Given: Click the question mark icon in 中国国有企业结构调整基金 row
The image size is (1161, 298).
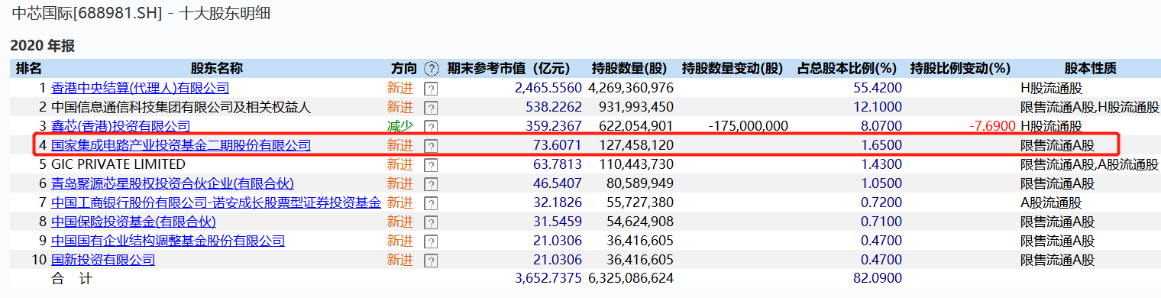Looking at the screenshot, I should click(x=431, y=241).
